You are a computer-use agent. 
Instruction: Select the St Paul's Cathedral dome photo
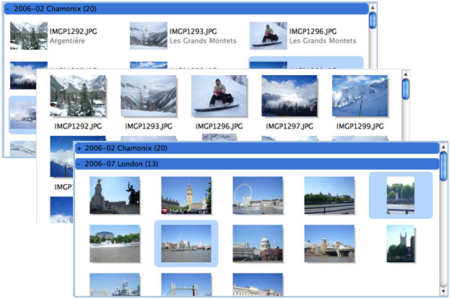(258, 243)
